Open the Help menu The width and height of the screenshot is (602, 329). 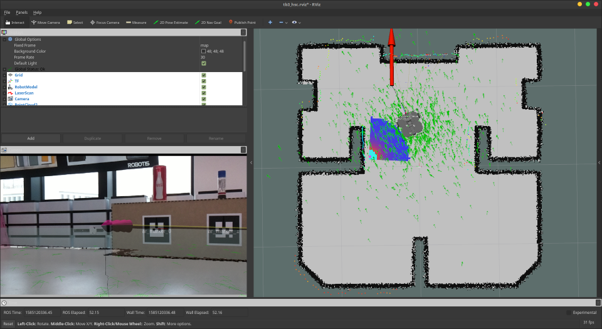[37, 13]
